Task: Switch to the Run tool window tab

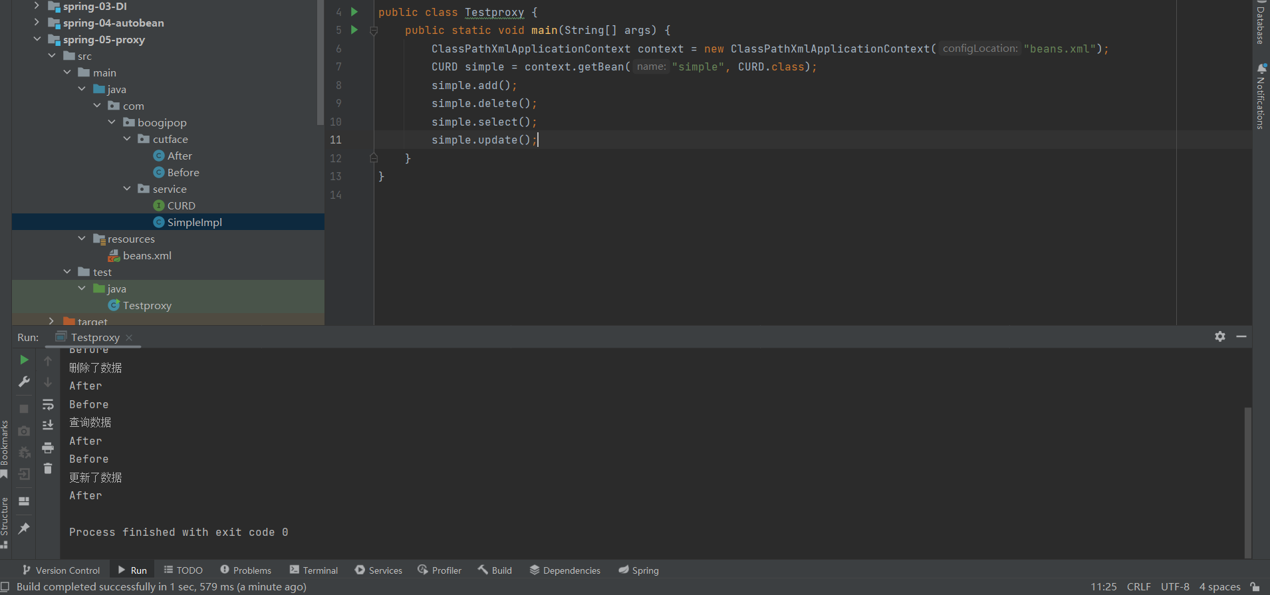Action: pos(132,570)
